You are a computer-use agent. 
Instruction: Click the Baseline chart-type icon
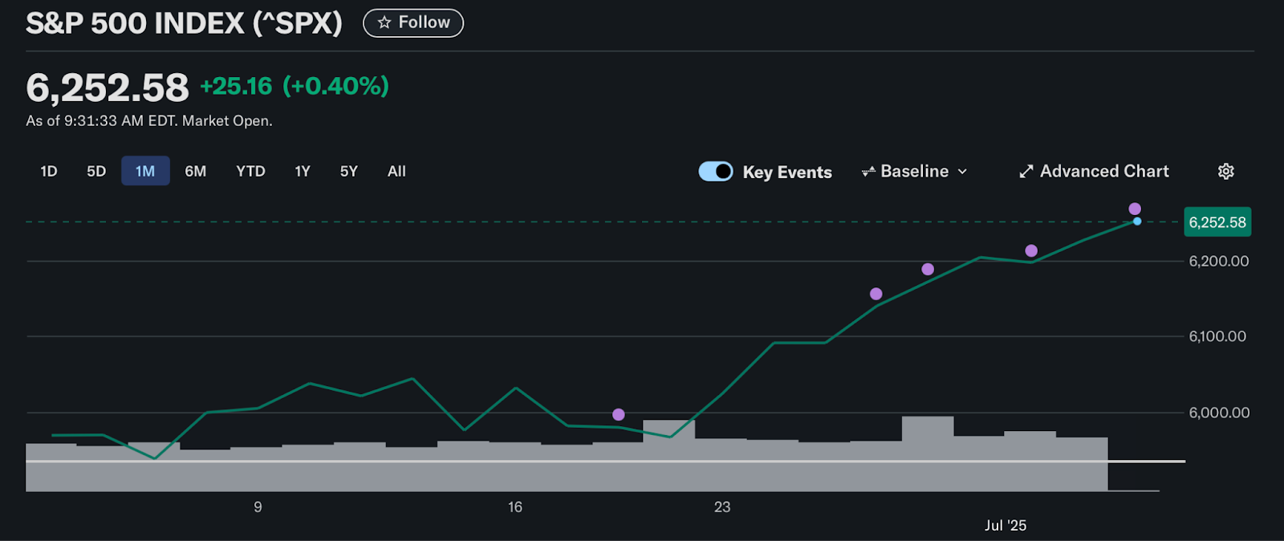868,172
